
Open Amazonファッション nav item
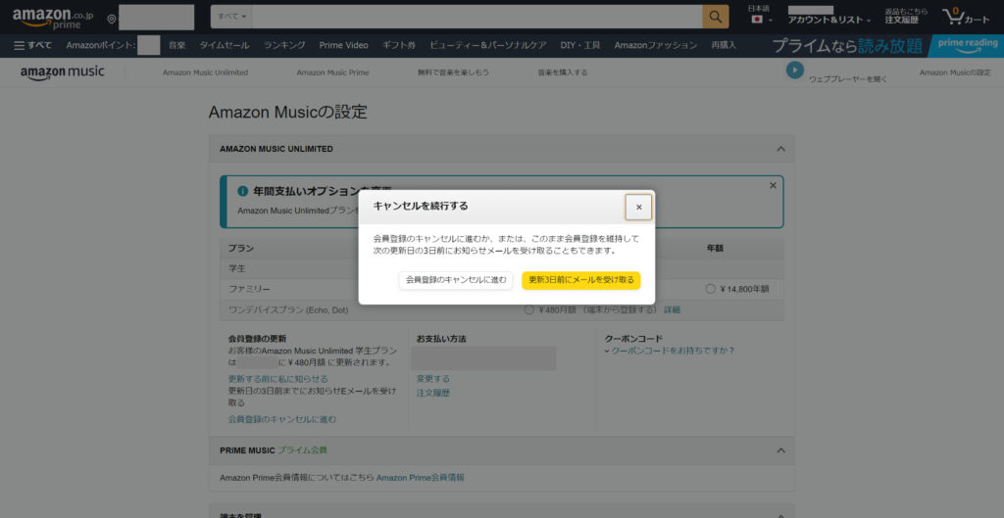656,45
